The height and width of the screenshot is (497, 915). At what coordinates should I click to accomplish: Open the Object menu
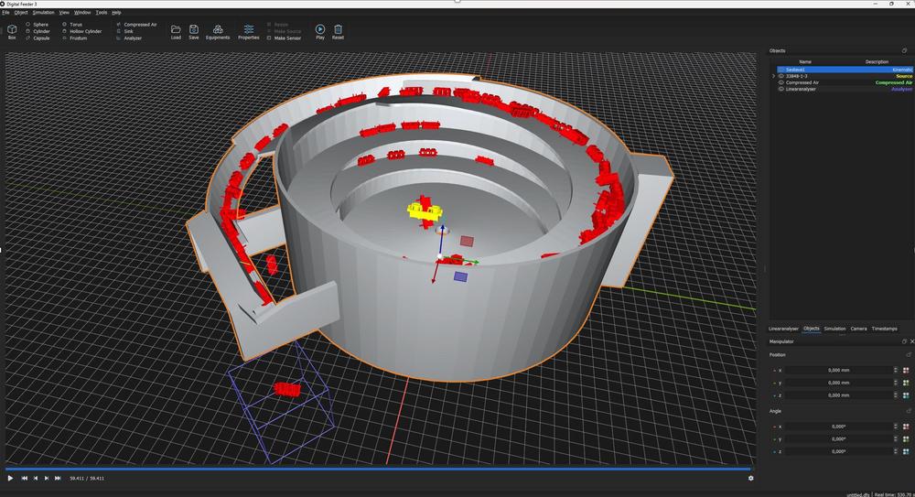(x=21, y=12)
